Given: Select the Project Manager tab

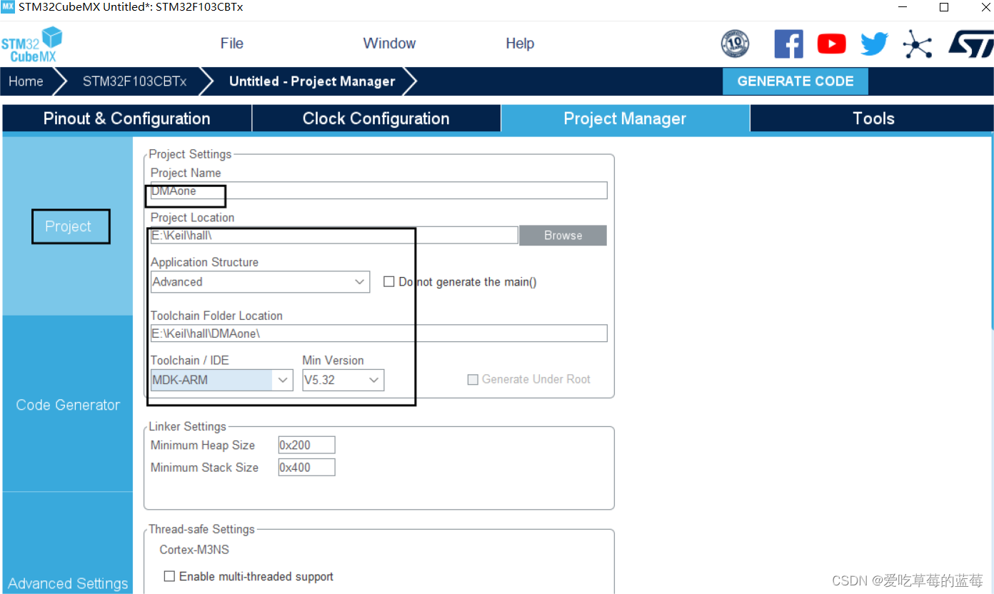Looking at the screenshot, I should coord(625,119).
